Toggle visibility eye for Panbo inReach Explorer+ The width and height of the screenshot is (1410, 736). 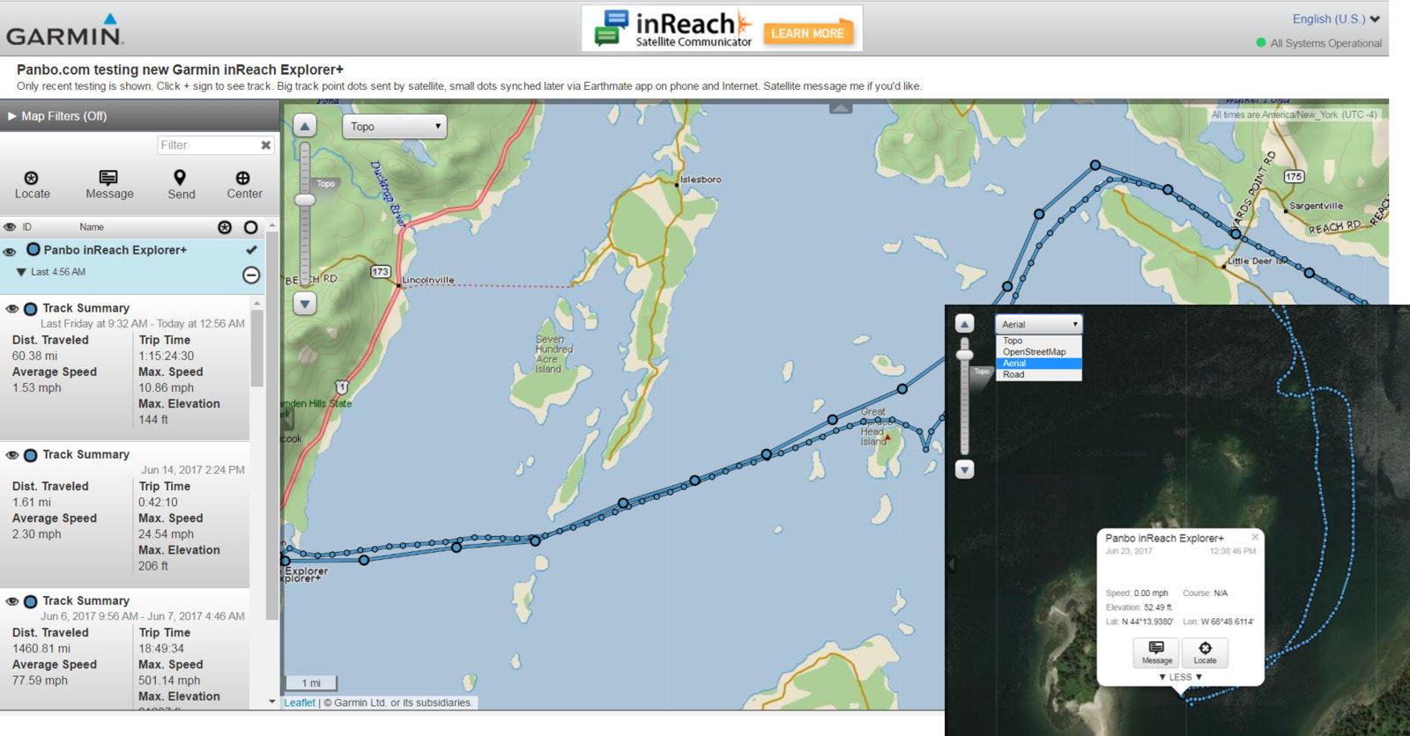[x=10, y=251]
